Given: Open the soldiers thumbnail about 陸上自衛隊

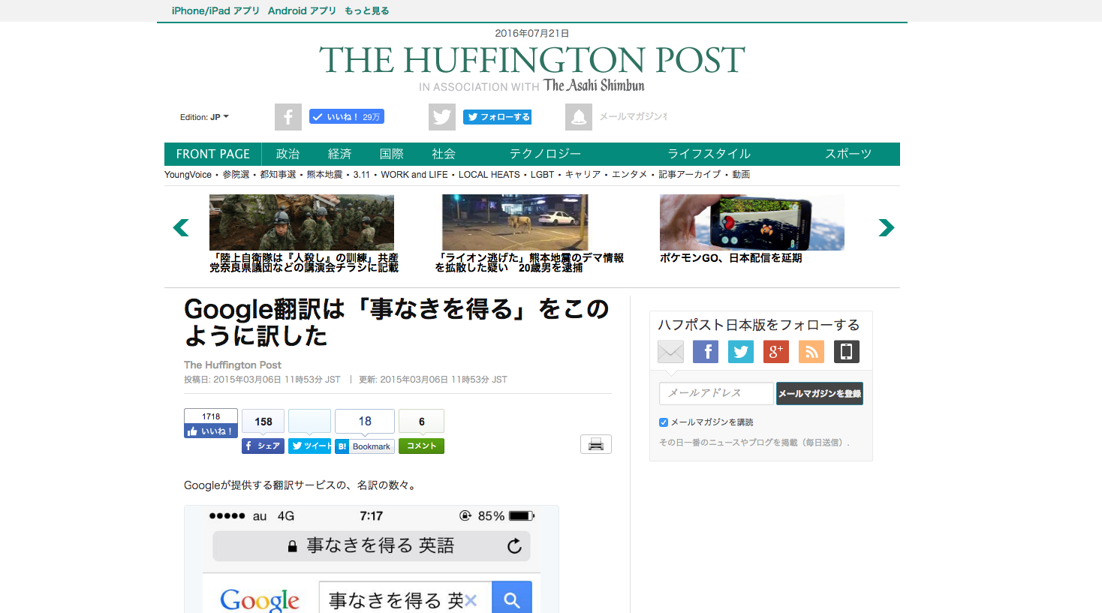Looking at the screenshot, I should tap(302, 222).
